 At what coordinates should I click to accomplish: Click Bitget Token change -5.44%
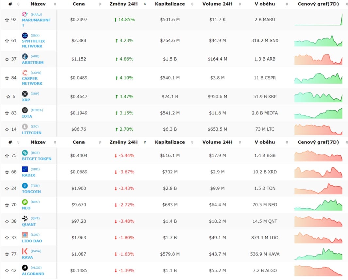[124, 155]
